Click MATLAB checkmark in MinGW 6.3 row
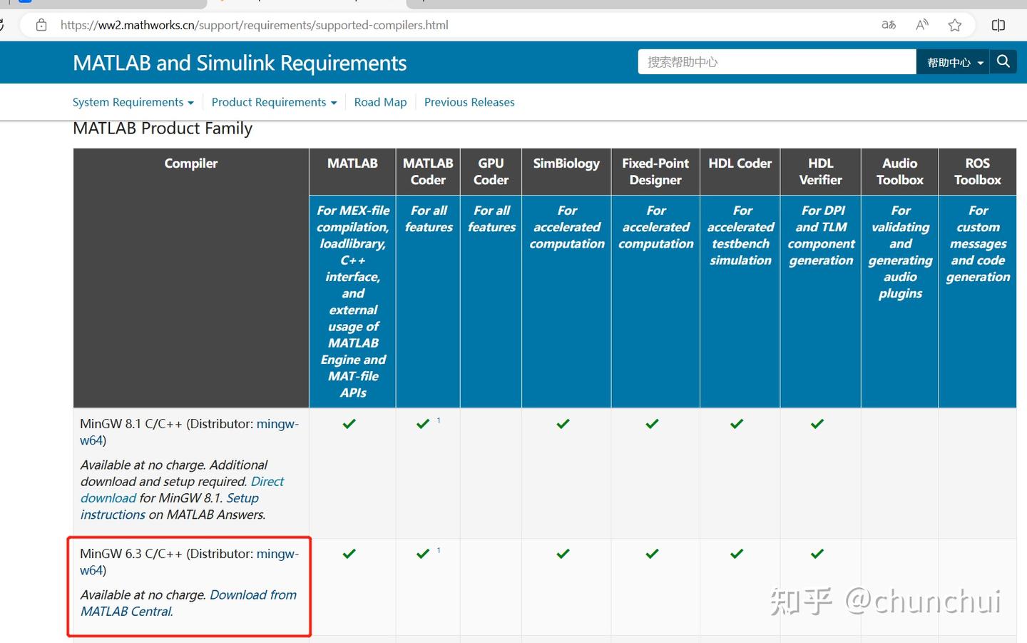 coord(349,554)
